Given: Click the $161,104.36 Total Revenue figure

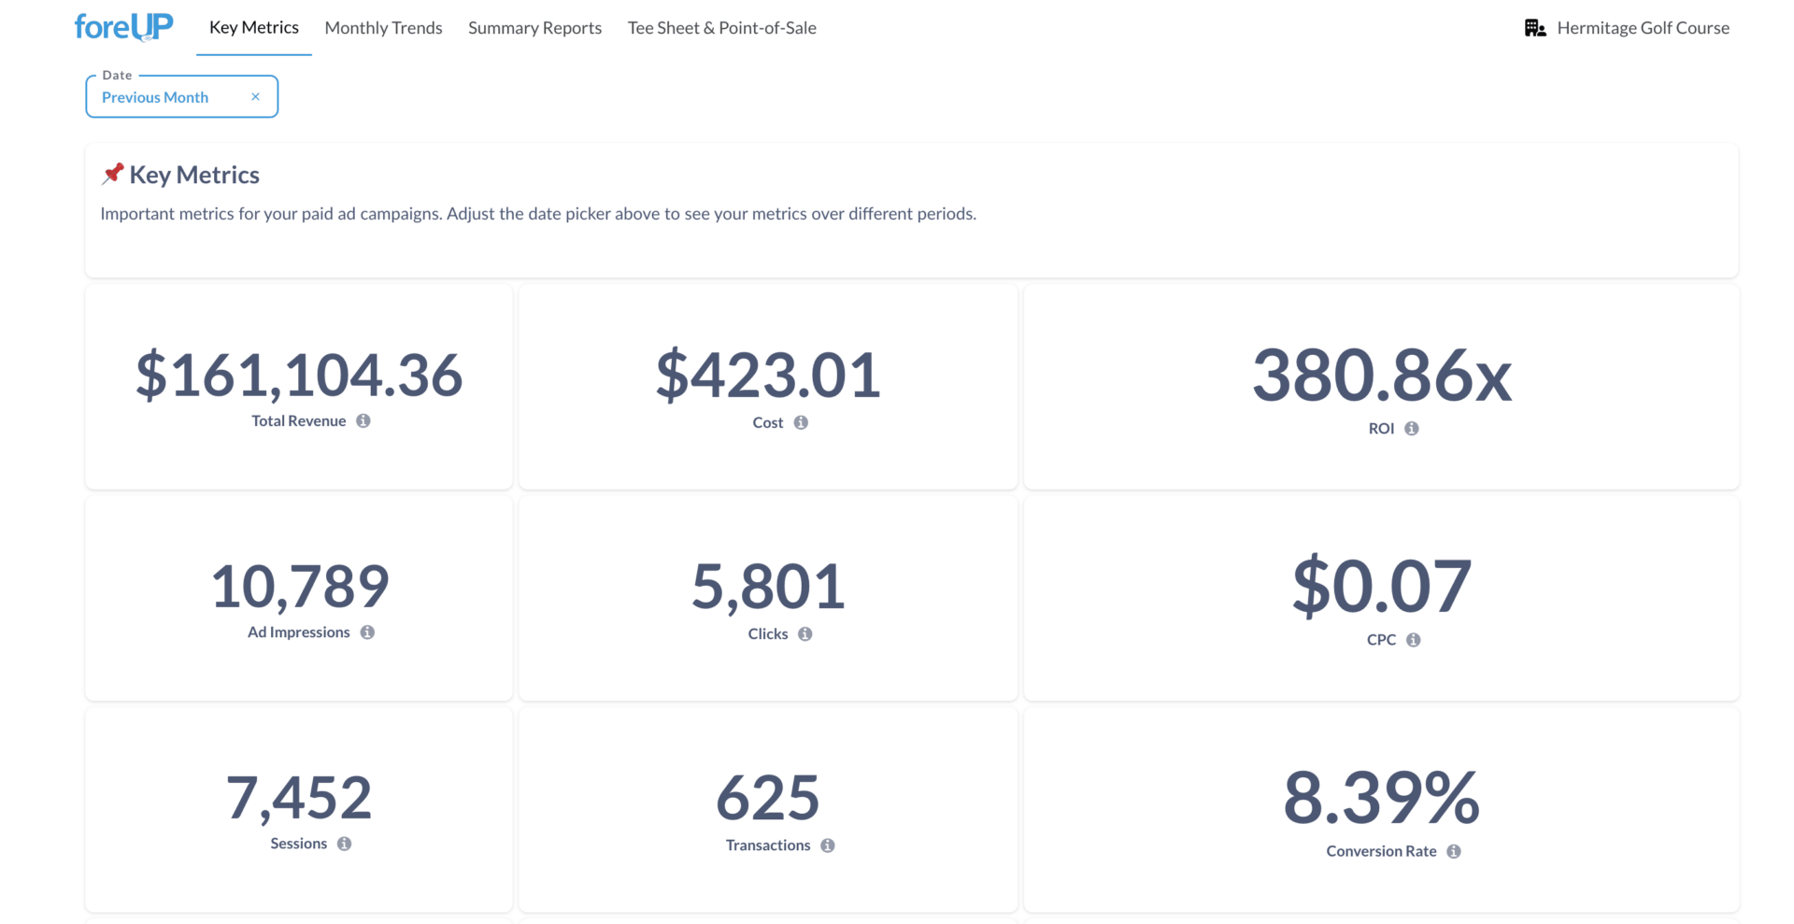Looking at the screenshot, I should [299, 376].
